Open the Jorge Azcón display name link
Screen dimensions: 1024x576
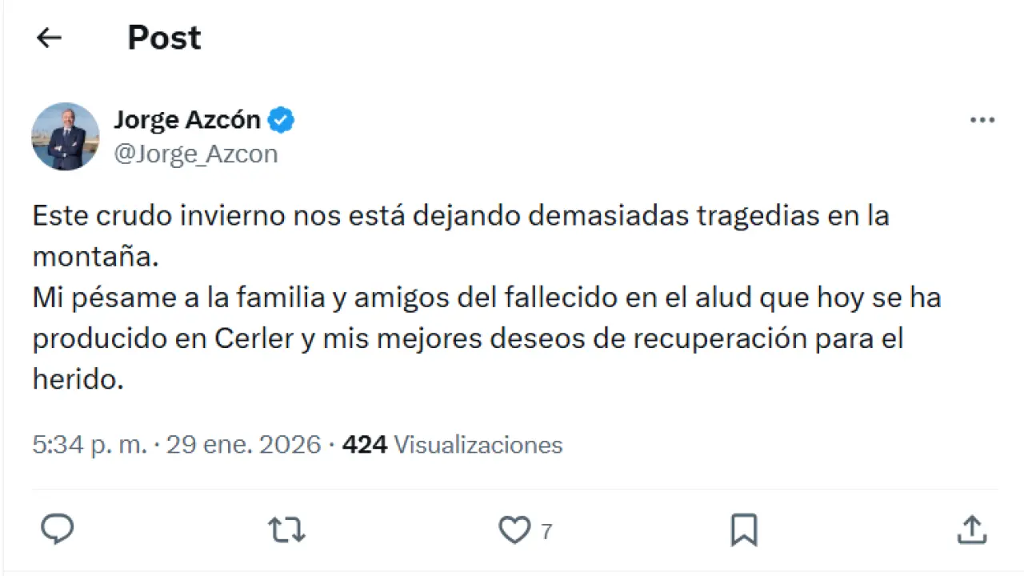[187, 120]
